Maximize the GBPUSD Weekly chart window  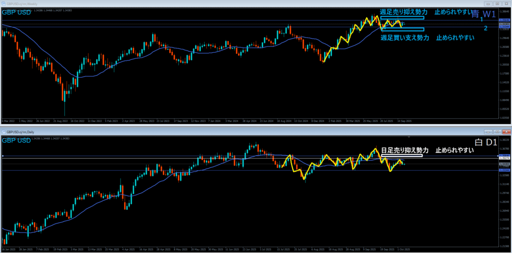coord(497,4)
